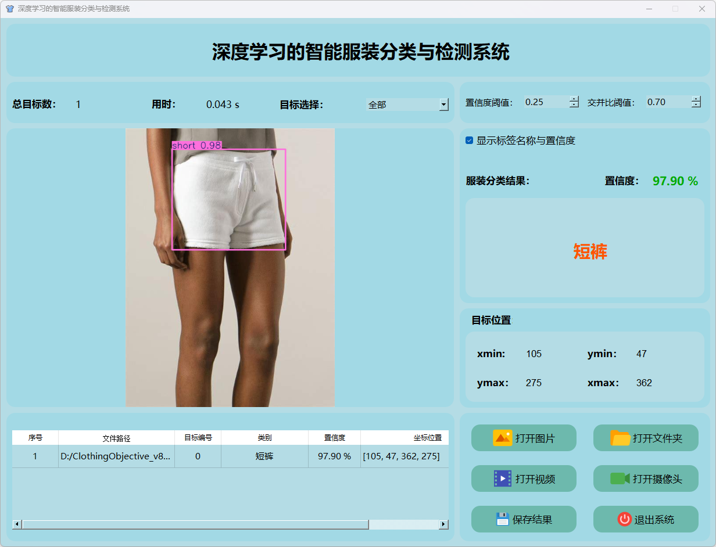Click the green camera icon for Open Camera

(620, 478)
